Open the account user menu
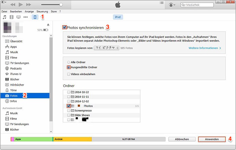Image resolution: width=236 pixels, height=150 pixels. [x=172, y=5]
